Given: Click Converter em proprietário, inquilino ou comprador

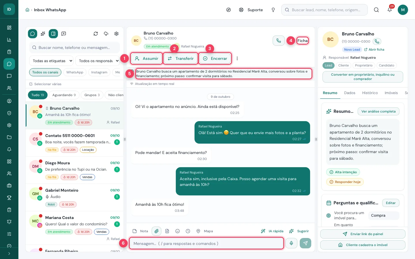Looking at the screenshot, I should [x=363, y=77].
